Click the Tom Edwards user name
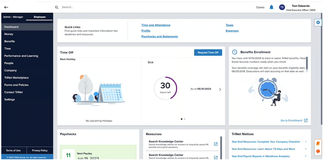The image size is (324, 162). (301, 6)
